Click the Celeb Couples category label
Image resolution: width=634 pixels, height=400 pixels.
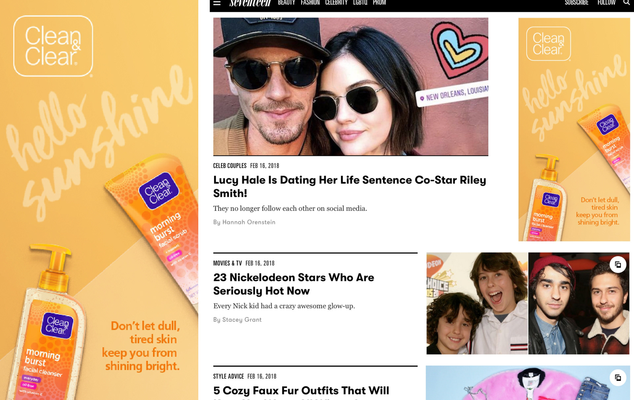[x=230, y=165]
